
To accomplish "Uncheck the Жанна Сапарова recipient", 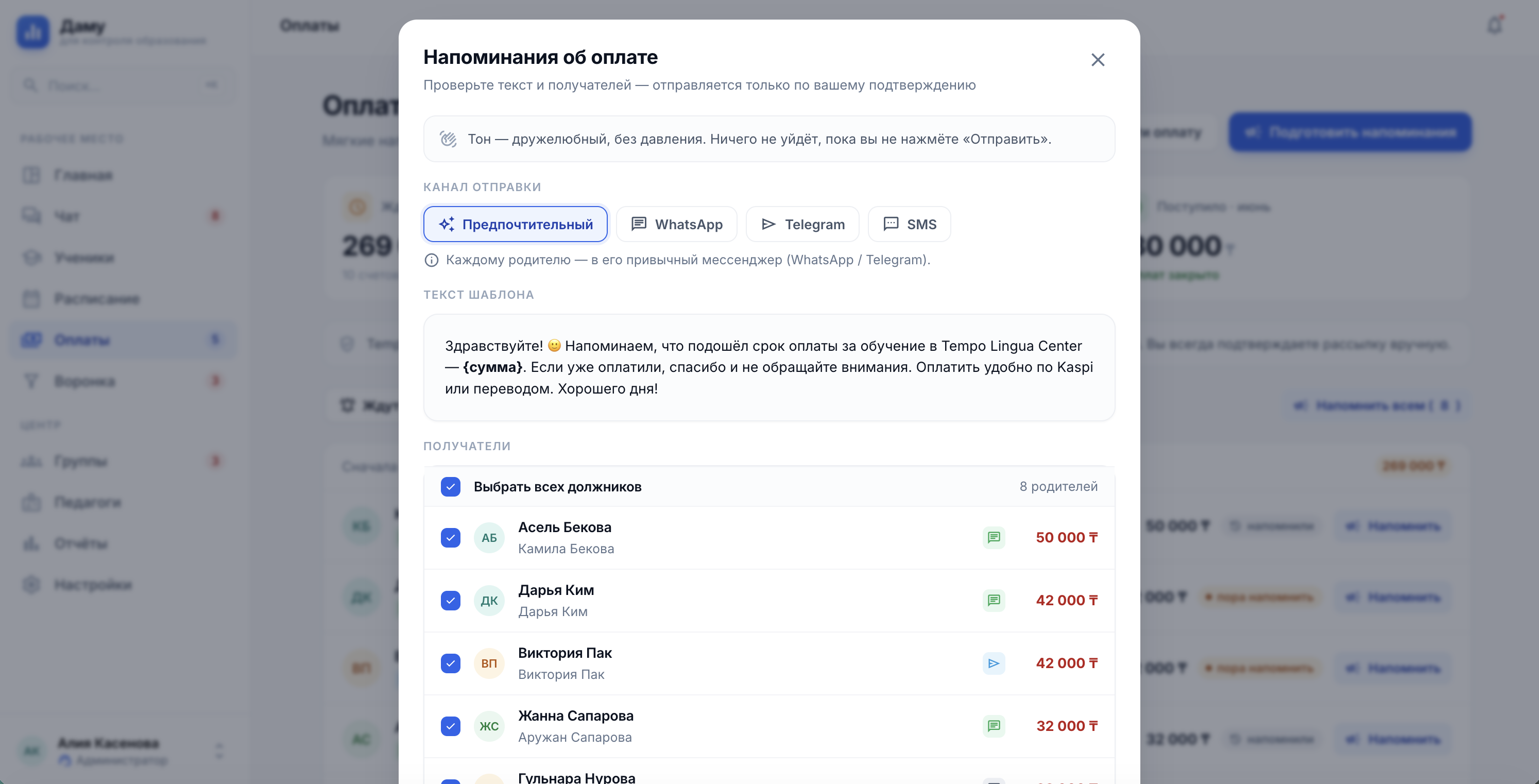I will click(x=451, y=726).
